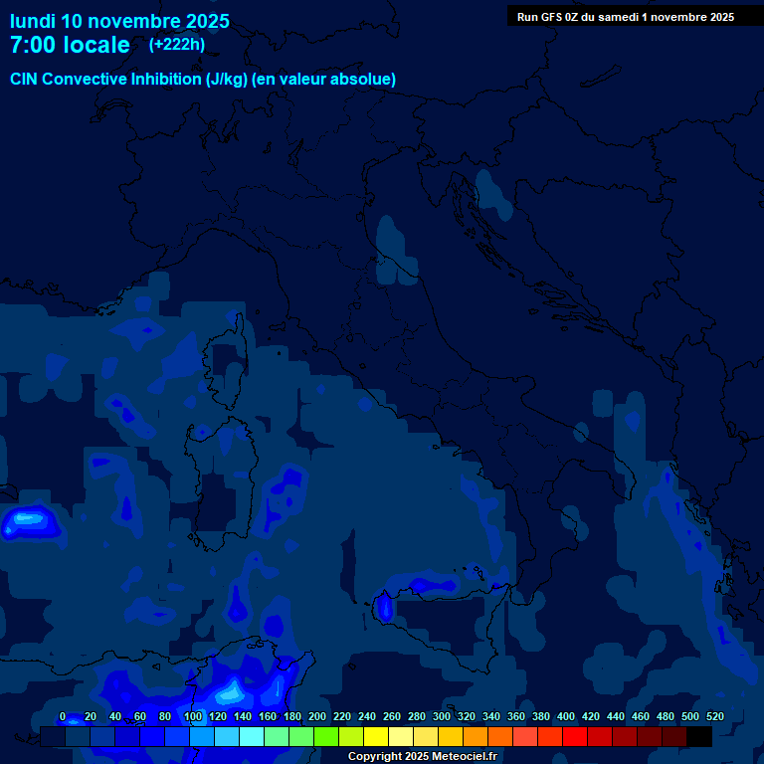Click the '520' value label on legend
The width and height of the screenshot is (764, 764).
[714, 716]
